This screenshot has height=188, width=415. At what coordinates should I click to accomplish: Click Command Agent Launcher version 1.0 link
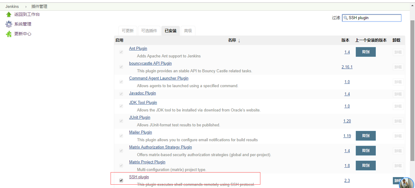[347, 82]
